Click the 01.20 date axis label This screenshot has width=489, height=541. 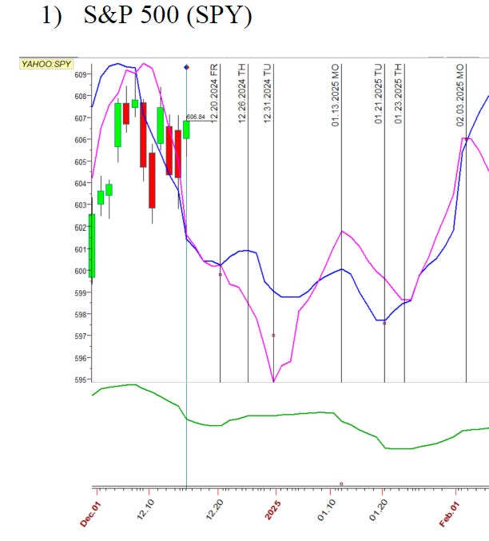(378, 510)
